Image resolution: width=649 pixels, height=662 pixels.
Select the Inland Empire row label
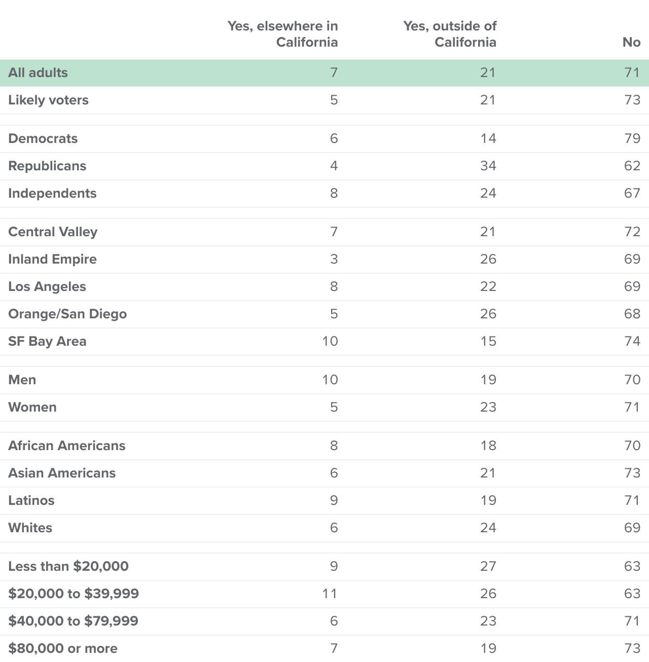pyautogui.click(x=52, y=259)
